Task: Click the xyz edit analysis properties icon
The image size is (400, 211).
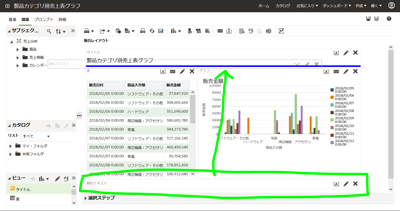Action: click(220, 31)
